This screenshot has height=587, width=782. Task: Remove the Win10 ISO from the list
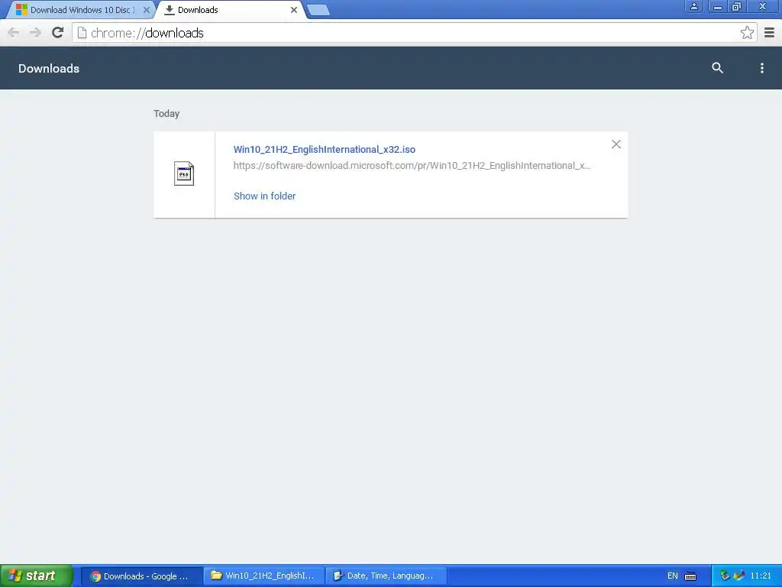click(616, 144)
